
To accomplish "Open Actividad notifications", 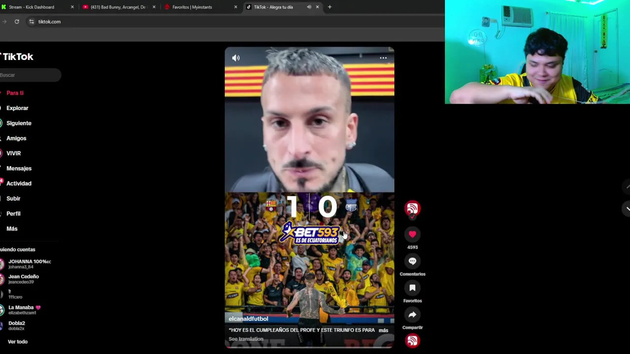I will [x=19, y=183].
